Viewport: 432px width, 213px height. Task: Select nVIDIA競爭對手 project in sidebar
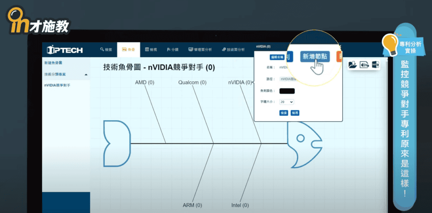pos(57,85)
